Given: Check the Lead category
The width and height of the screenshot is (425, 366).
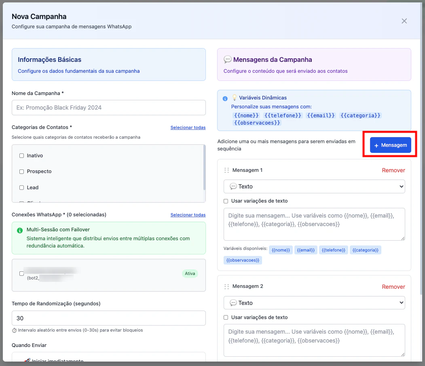Looking at the screenshot, I should (22, 188).
